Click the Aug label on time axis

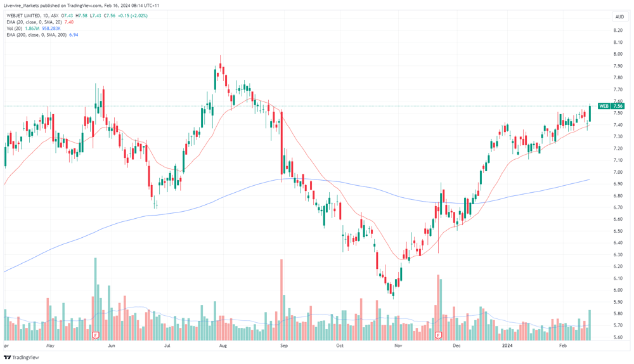point(223,346)
